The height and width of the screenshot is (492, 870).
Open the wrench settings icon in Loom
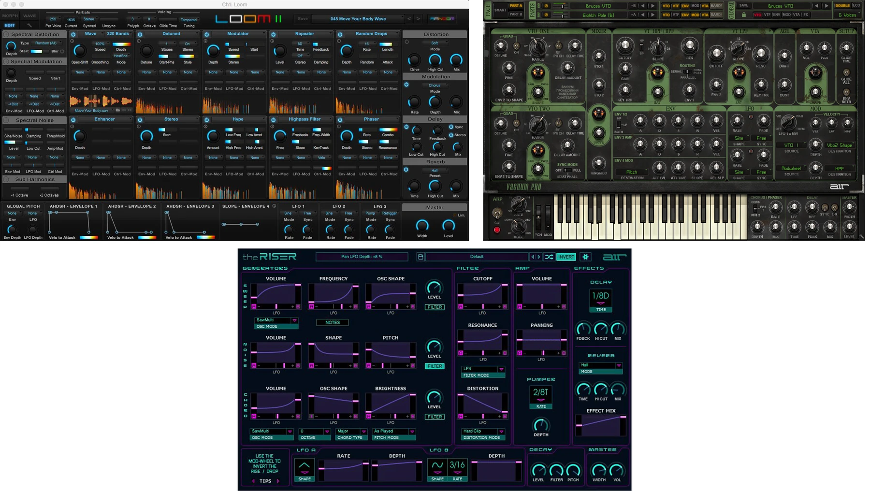[x=29, y=25]
